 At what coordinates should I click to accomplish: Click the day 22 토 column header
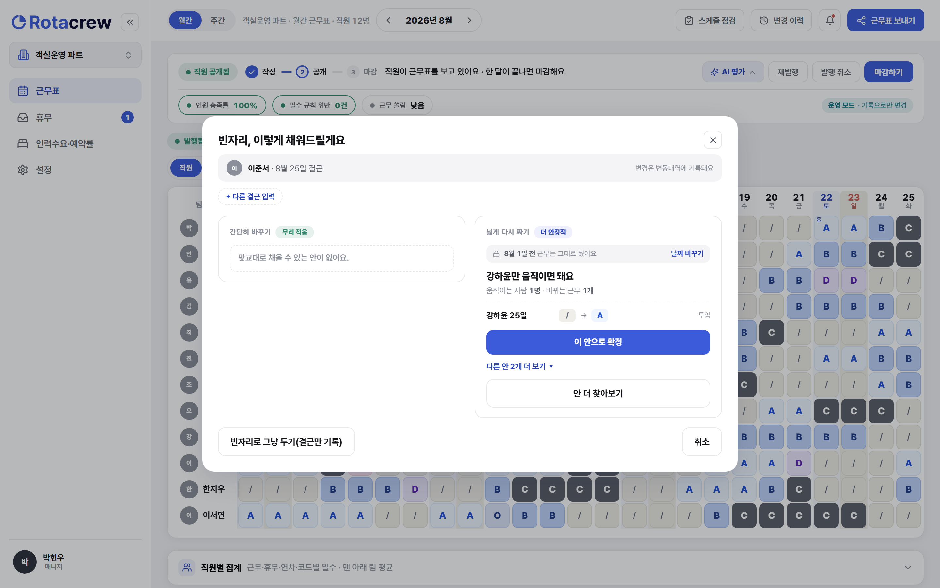826,201
